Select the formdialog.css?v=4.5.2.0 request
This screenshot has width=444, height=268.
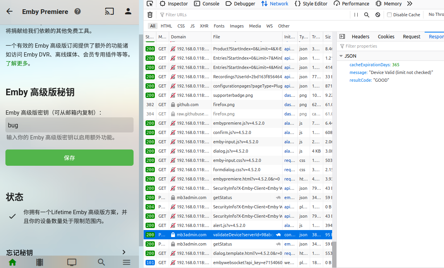(238, 170)
